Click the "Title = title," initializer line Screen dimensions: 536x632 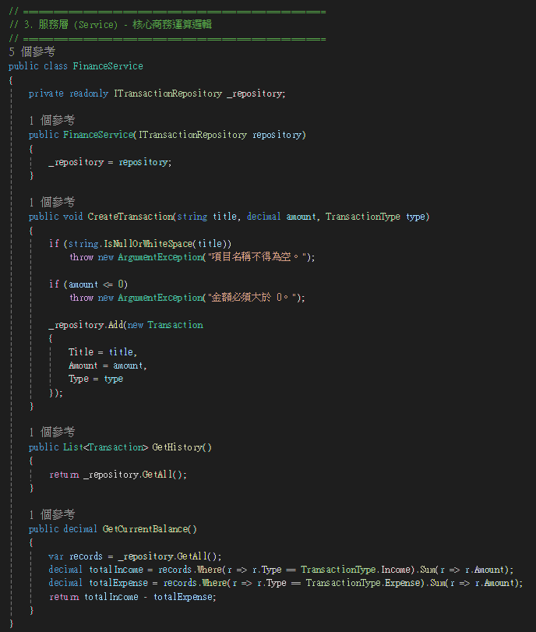pos(103,352)
